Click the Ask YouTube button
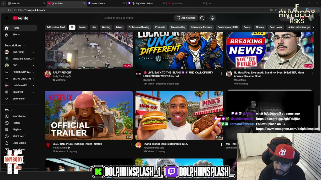Viewport: 321px width, 180px height. tap(186, 18)
